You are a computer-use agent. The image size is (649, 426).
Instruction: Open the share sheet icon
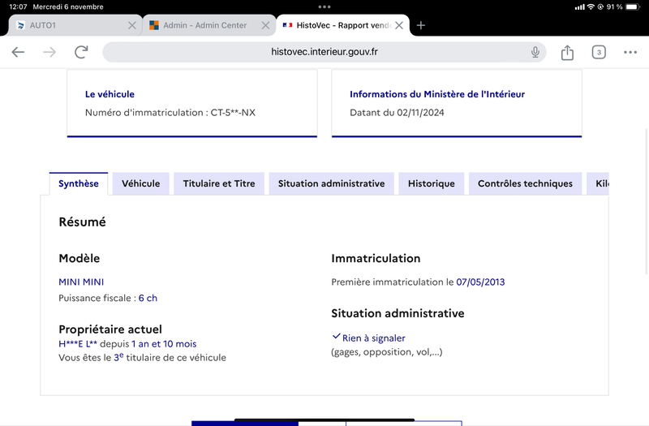(x=567, y=52)
